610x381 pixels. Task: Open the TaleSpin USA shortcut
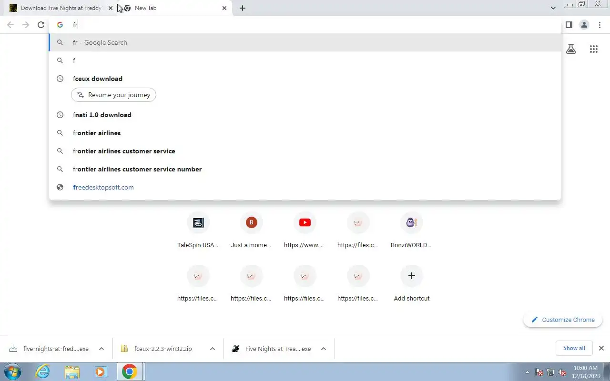point(198,230)
